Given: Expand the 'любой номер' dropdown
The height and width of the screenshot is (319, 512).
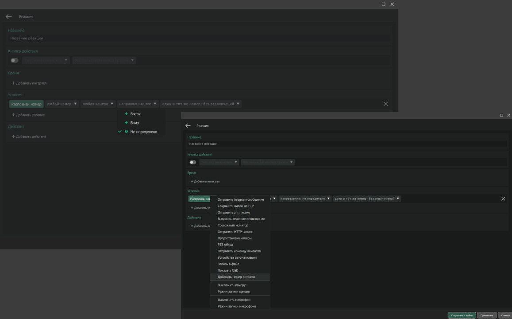Looking at the screenshot, I should coord(62,104).
